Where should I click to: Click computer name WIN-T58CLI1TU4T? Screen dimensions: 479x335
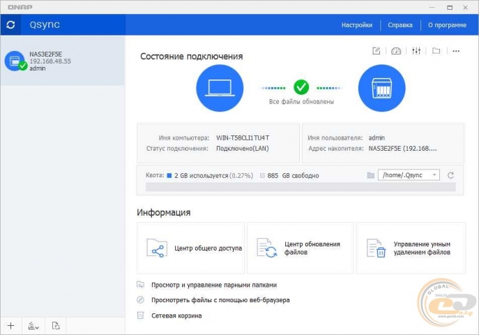point(243,138)
